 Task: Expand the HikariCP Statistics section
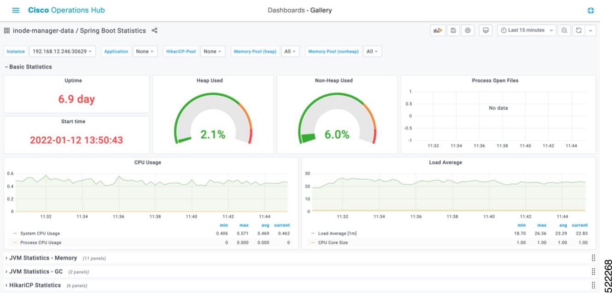tap(35, 285)
